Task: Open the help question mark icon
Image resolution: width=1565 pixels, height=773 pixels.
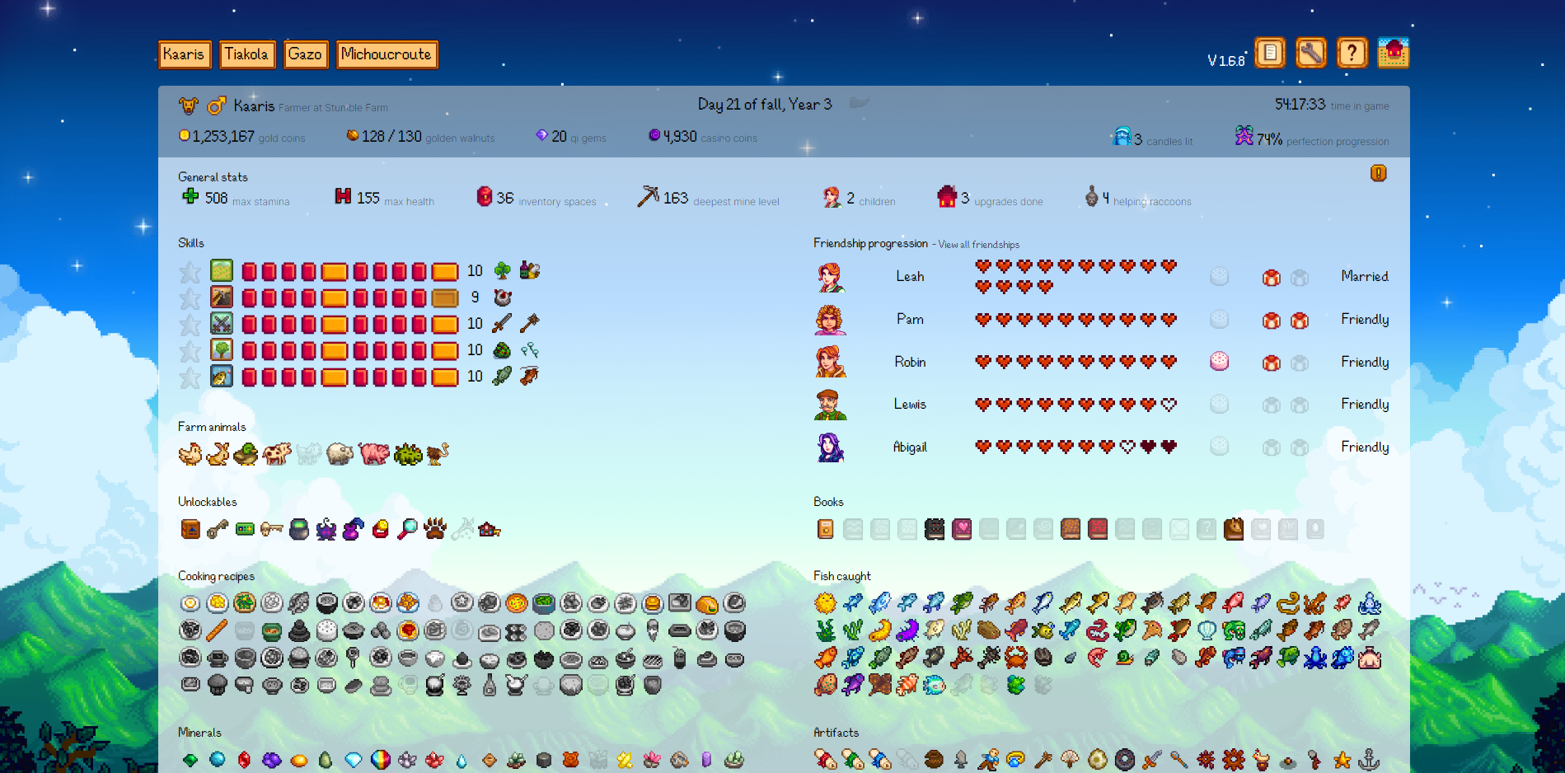Action: [1352, 54]
